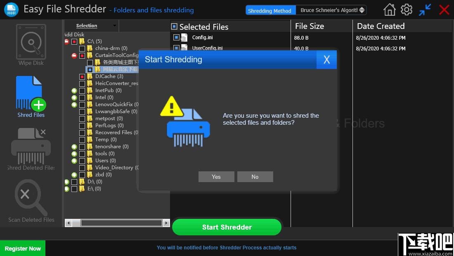Click the china-drm folder icon
This screenshot has height=256, width=454.
pyautogui.click(x=90, y=48)
